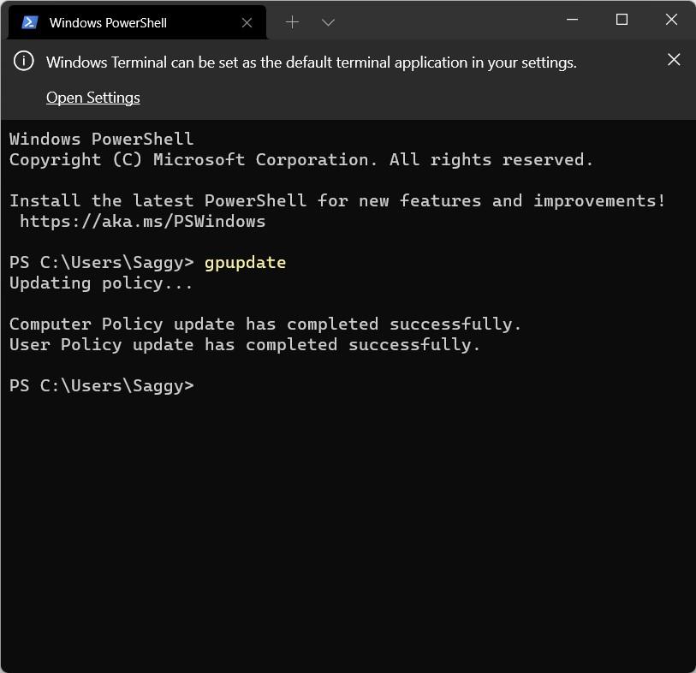The height and width of the screenshot is (673, 696).
Task: Open a new tab with the plus button
Action: click(x=292, y=22)
